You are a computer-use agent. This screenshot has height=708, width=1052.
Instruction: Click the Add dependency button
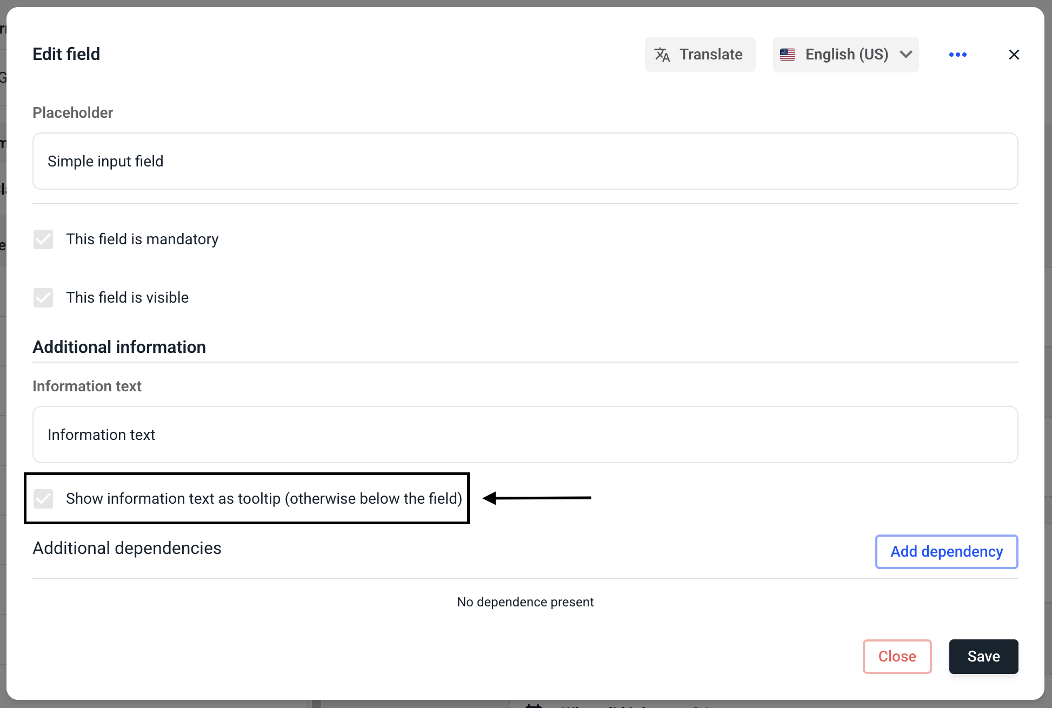coord(946,552)
